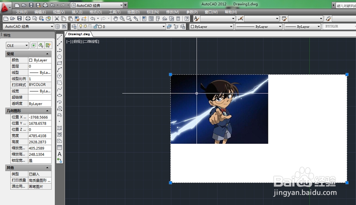Select the Spline tool

coord(59,89)
